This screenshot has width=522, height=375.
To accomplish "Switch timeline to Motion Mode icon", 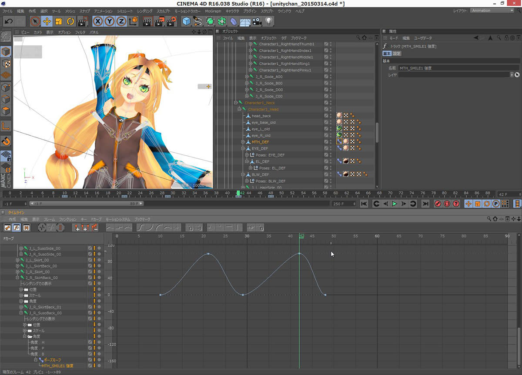I will (x=27, y=228).
